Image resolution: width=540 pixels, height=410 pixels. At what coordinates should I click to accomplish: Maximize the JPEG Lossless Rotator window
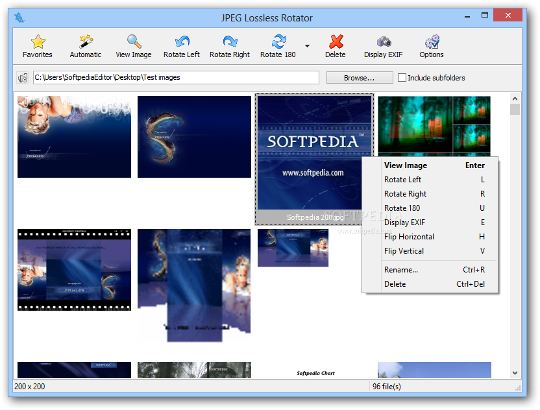click(x=485, y=15)
